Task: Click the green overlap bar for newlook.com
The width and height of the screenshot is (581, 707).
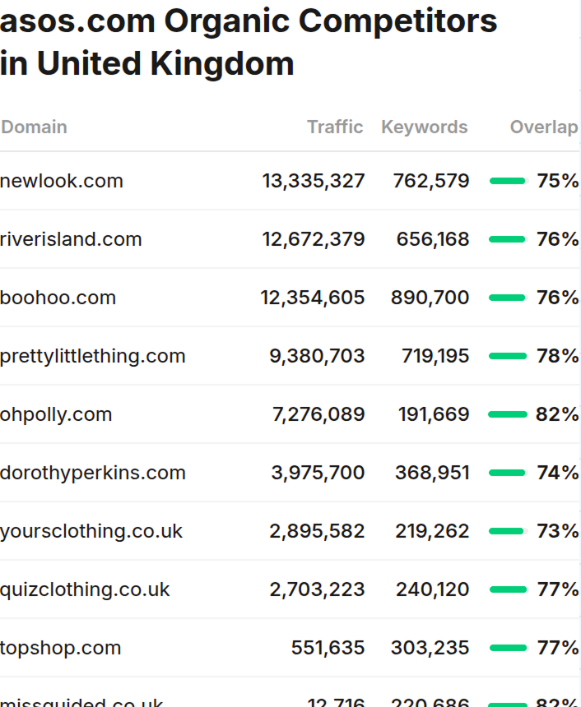Action: pos(507,181)
